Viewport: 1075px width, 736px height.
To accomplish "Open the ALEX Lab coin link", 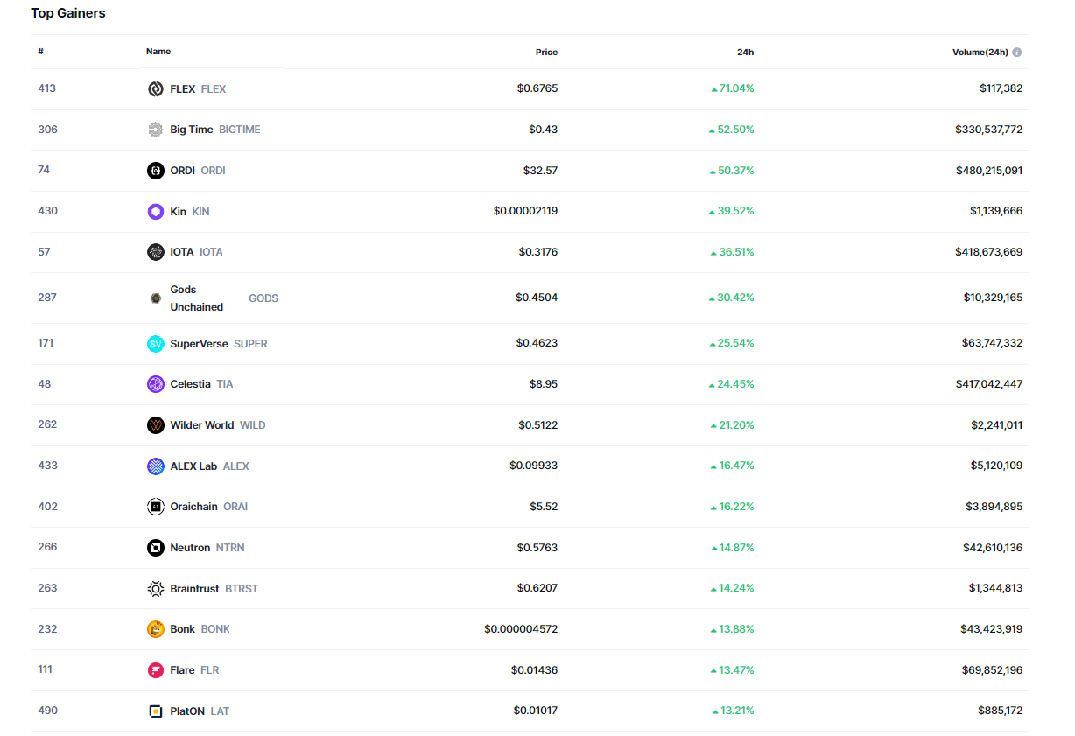I will 193,466.
